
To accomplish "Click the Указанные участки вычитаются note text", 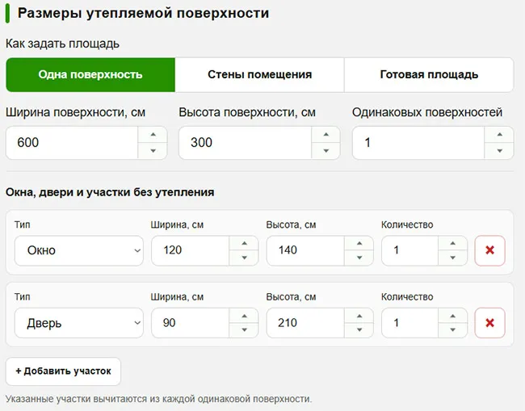I will (x=158, y=399).
